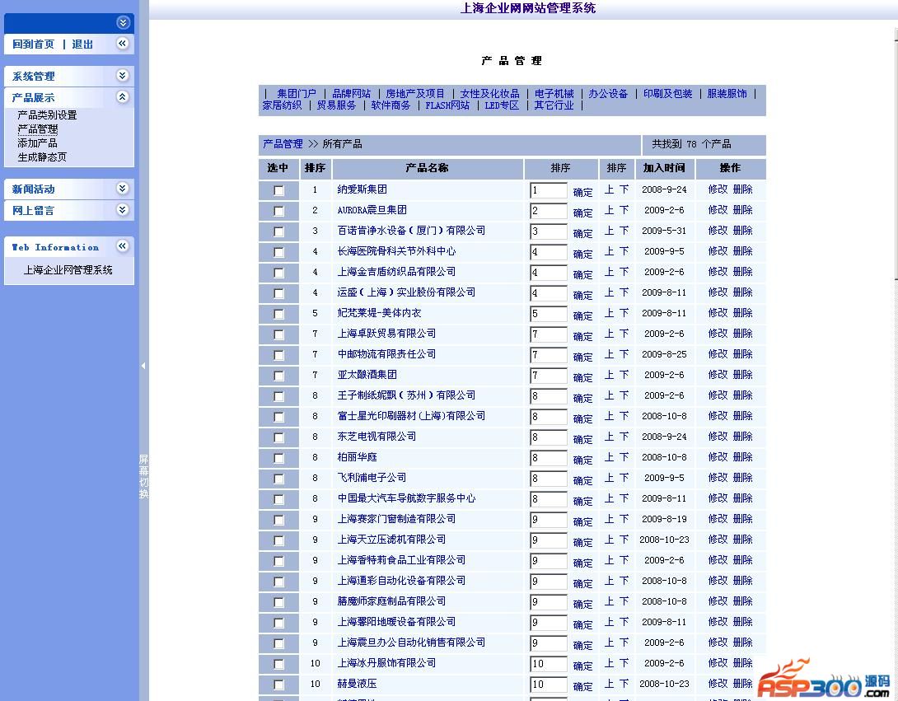Viewport: 898px width, 701px height.
Task: Collapse the 产品展示 section chevron
Action: click(123, 96)
